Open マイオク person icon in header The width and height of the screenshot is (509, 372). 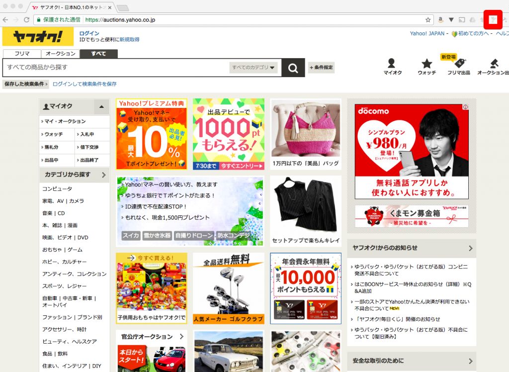tap(392, 64)
